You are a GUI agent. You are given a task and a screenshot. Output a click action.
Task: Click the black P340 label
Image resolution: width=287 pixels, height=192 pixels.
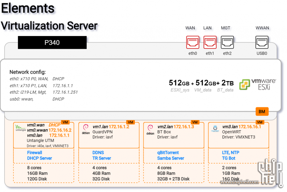click(x=52, y=42)
